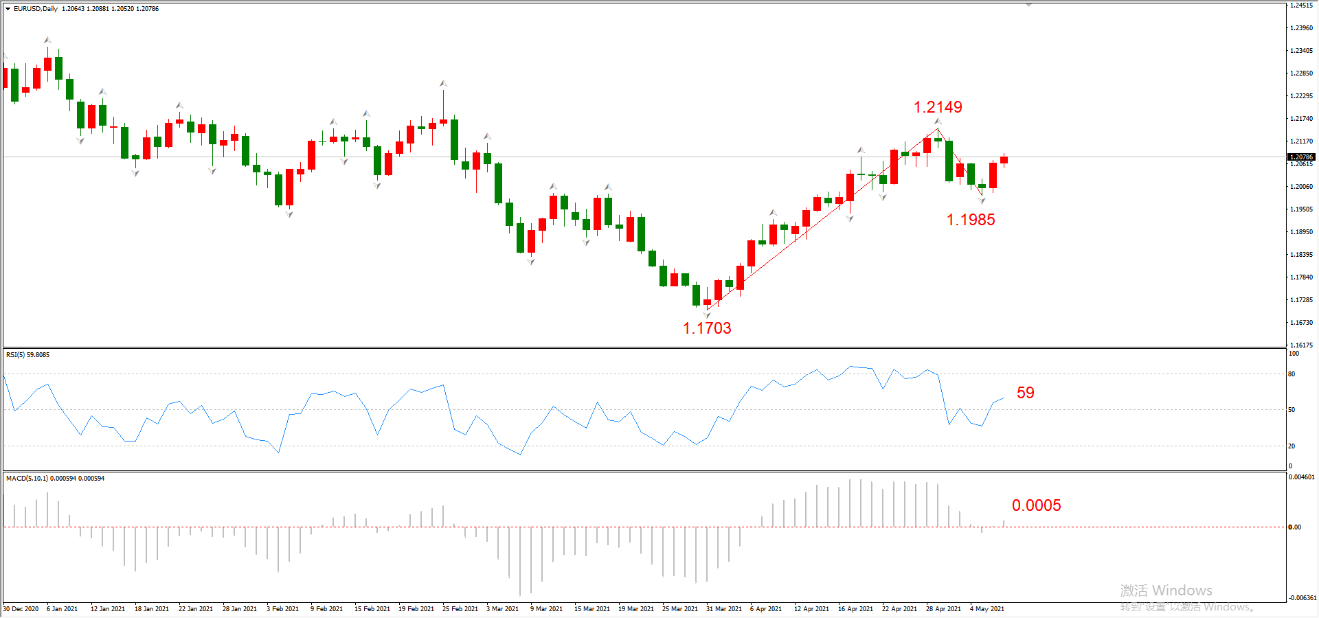Click the 25 Feb 2021 date label

tap(460, 609)
